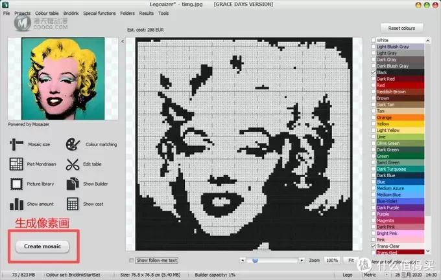Click the Reset colours button

(401, 28)
